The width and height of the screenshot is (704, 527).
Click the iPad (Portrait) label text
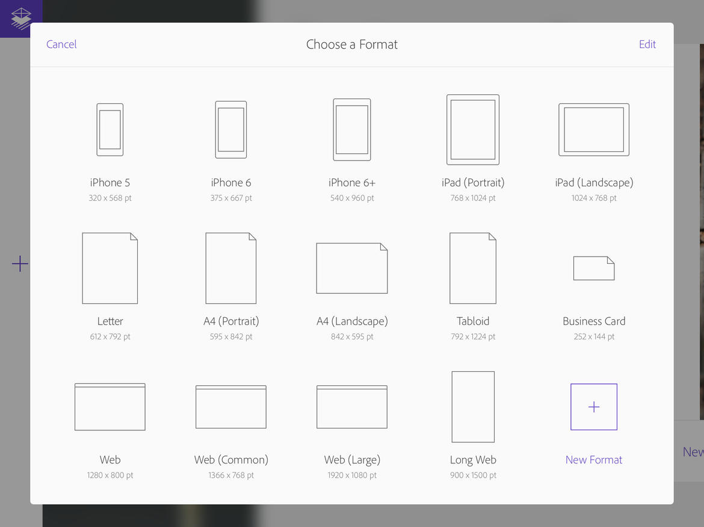coord(473,183)
